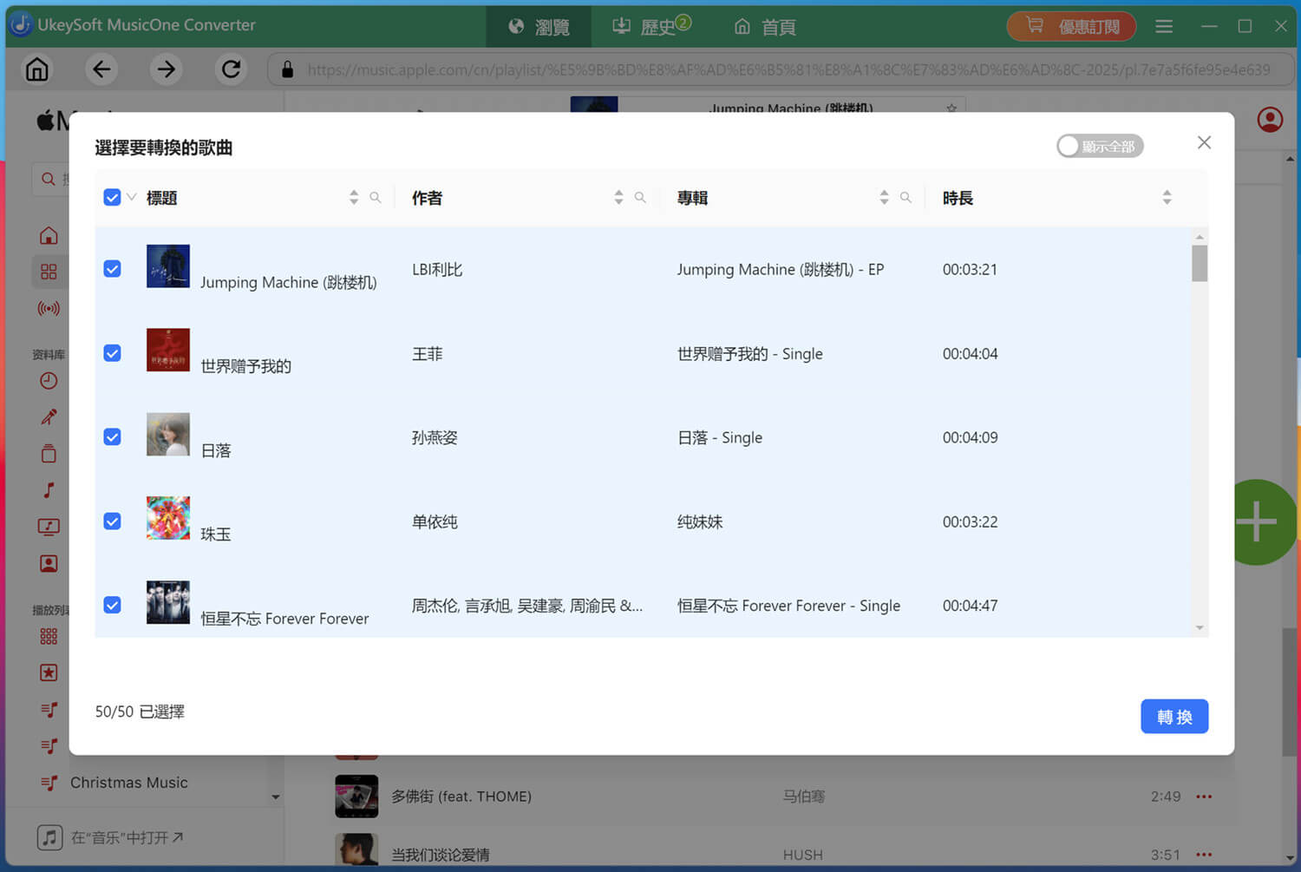The height and width of the screenshot is (872, 1301).
Task: Click the home icon in navigation bar
Action: tap(37, 69)
